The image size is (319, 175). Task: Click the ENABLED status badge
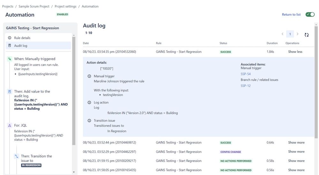pos(63,14)
